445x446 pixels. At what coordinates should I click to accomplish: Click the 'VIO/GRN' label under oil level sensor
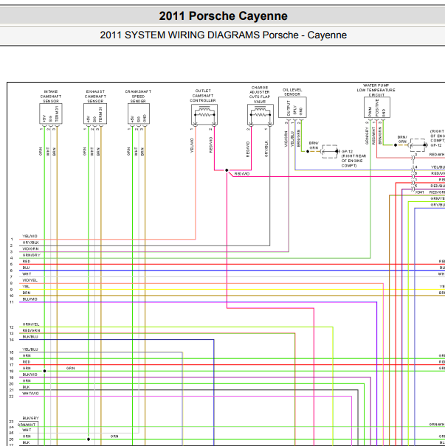tap(286, 139)
